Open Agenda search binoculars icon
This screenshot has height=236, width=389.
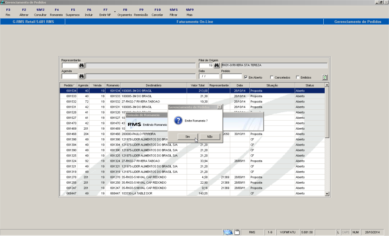coord(81,76)
